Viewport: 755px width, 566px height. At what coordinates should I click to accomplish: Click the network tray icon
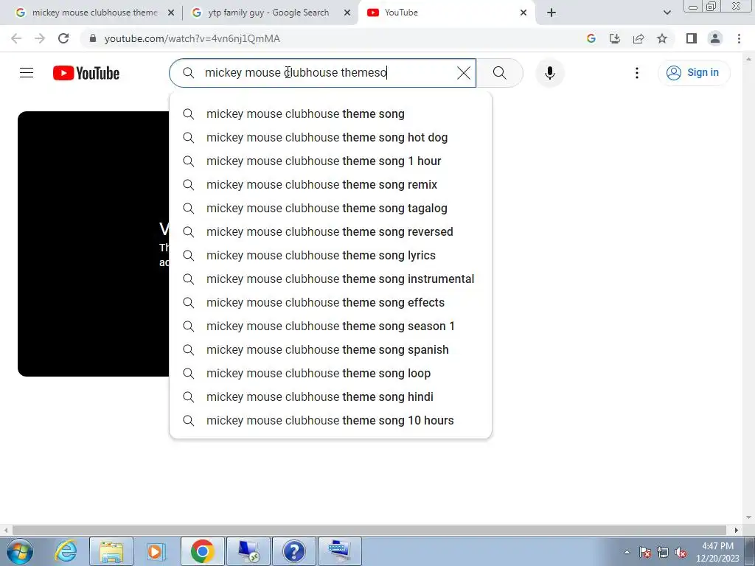(663, 553)
